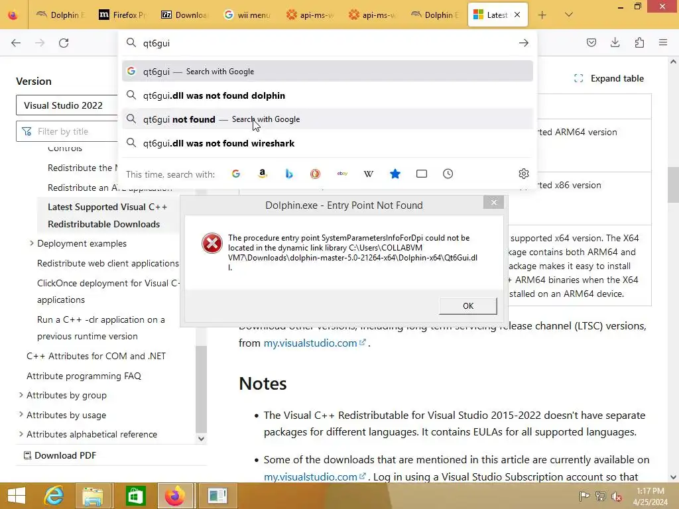Image resolution: width=679 pixels, height=509 pixels.
Task: Open the Firefox extensions puzzle icon
Action: tap(639, 42)
